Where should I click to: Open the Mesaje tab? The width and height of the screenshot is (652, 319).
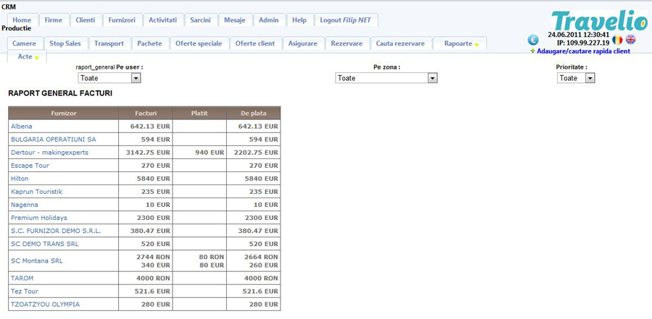point(235,20)
